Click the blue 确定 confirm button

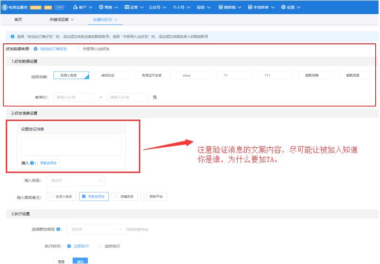(80, 261)
